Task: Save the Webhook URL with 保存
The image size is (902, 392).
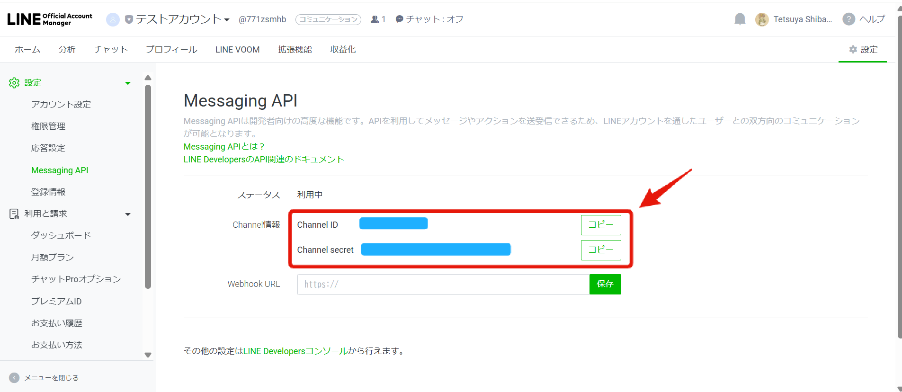Action: (x=605, y=284)
